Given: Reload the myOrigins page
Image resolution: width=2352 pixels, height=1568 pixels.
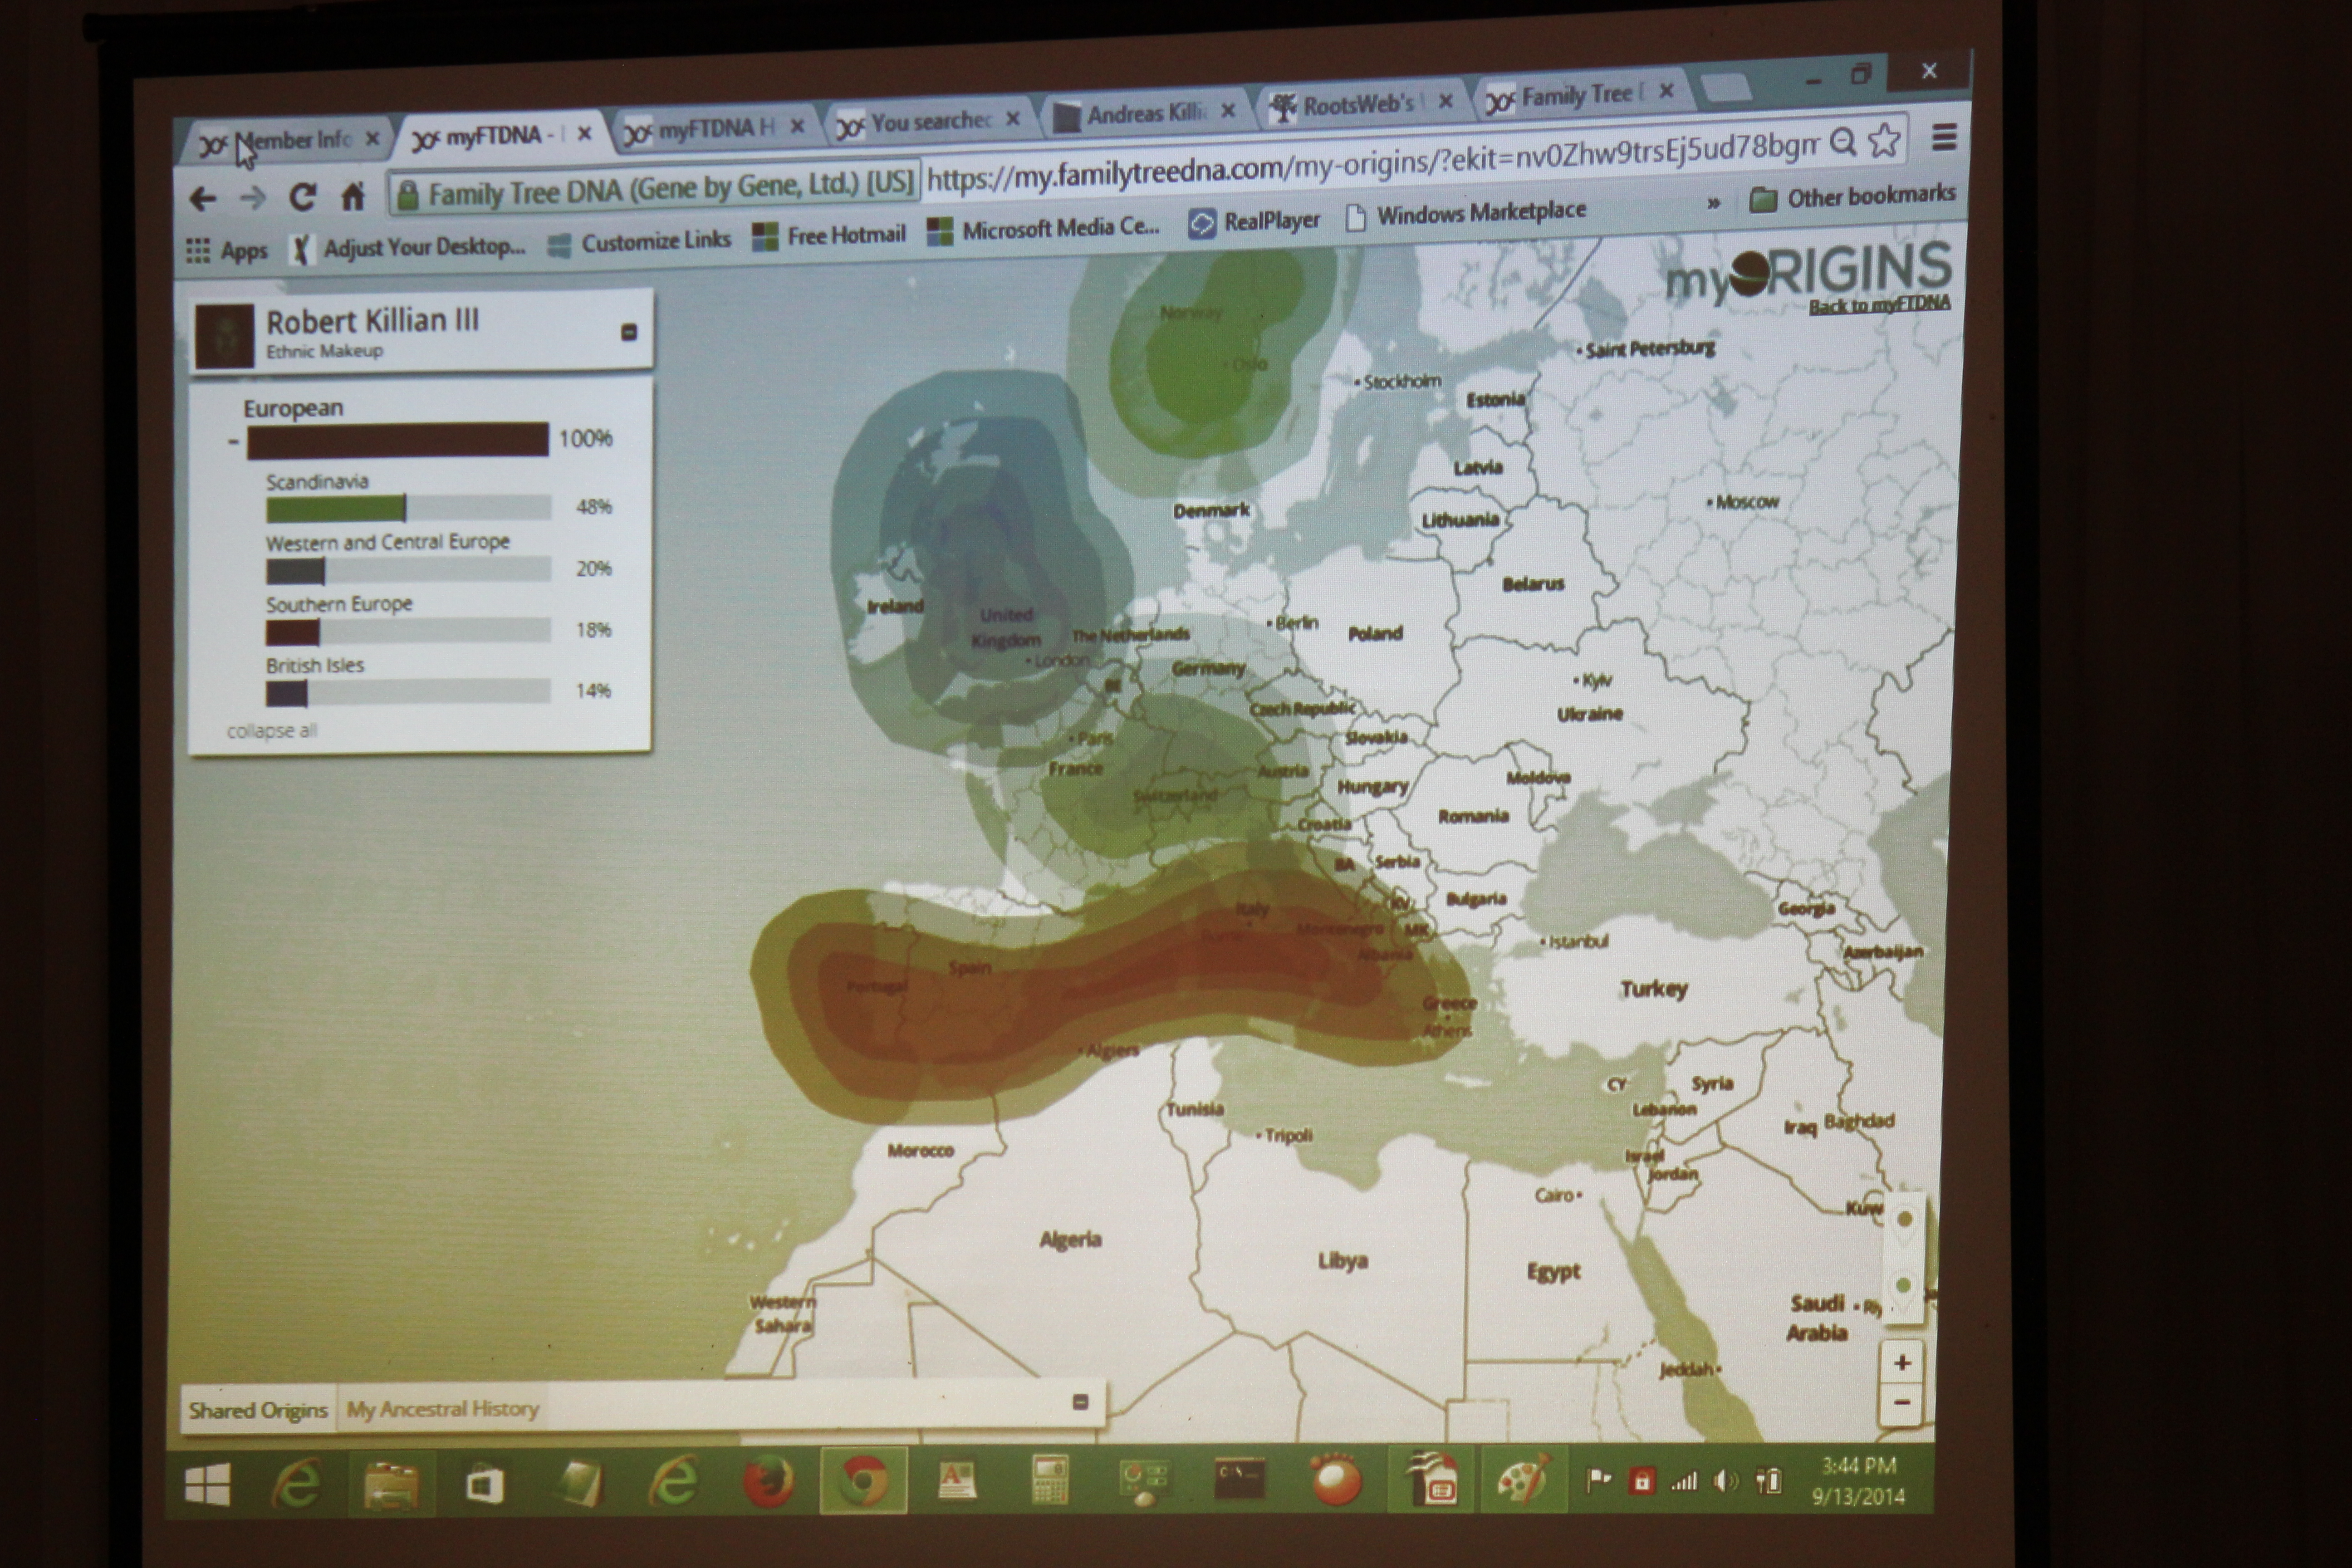Looking at the screenshot, I should click(302, 196).
